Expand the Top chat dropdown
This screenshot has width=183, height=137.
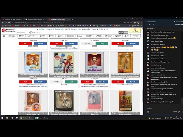pyautogui.click(x=151, y=29)
